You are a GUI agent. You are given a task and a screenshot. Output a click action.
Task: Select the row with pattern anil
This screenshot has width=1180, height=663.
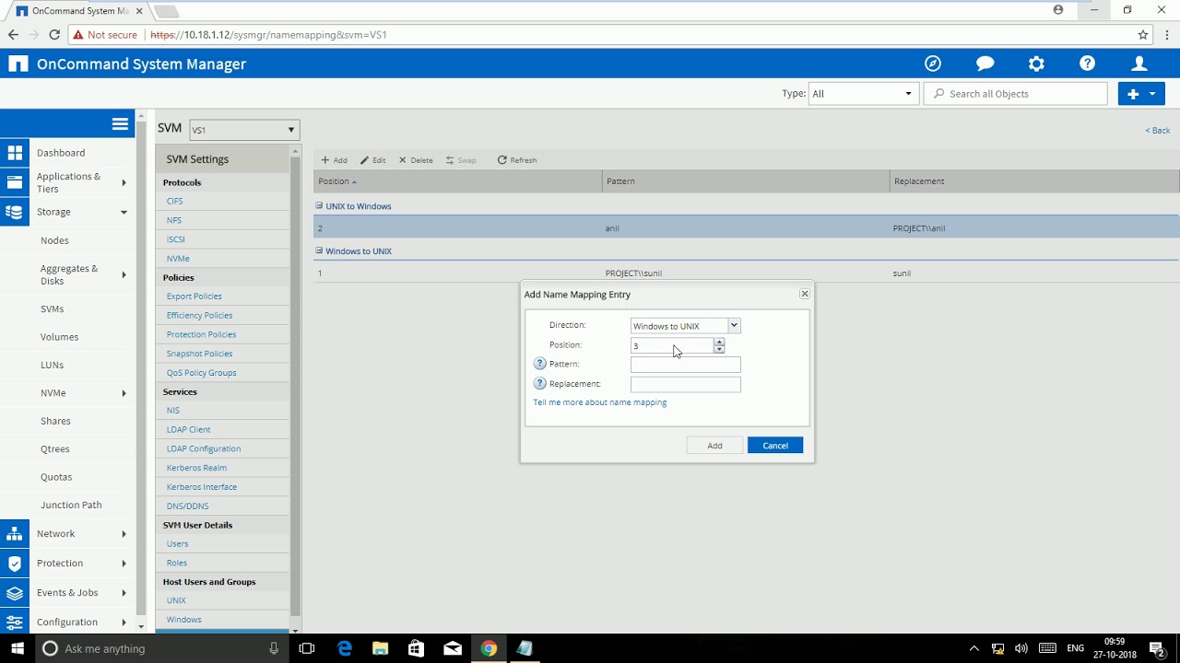point(746,228)
